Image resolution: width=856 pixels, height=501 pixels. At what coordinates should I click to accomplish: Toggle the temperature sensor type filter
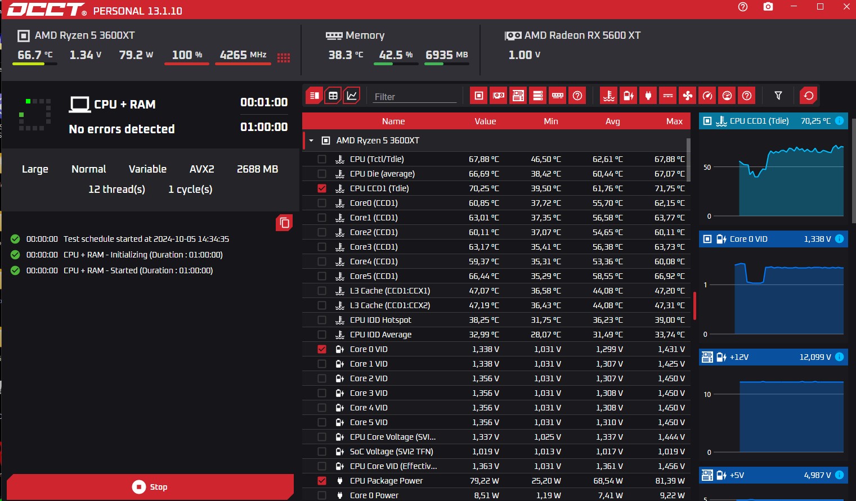coord(609,96)
